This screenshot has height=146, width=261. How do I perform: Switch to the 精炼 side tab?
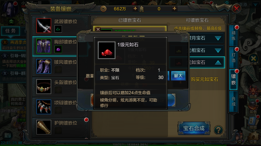(233, 36)
